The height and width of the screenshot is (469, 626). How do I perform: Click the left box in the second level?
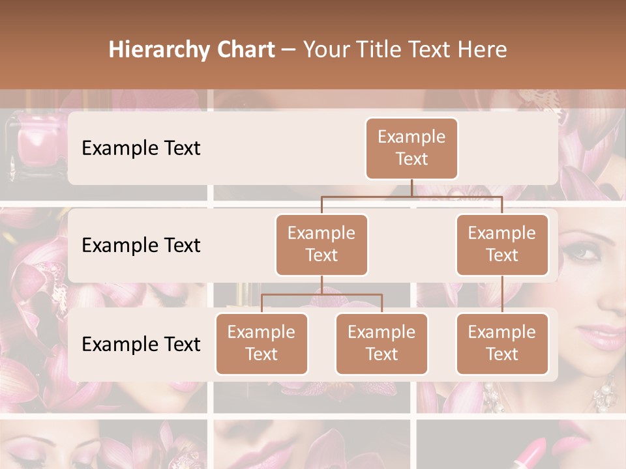click(321, 244)
